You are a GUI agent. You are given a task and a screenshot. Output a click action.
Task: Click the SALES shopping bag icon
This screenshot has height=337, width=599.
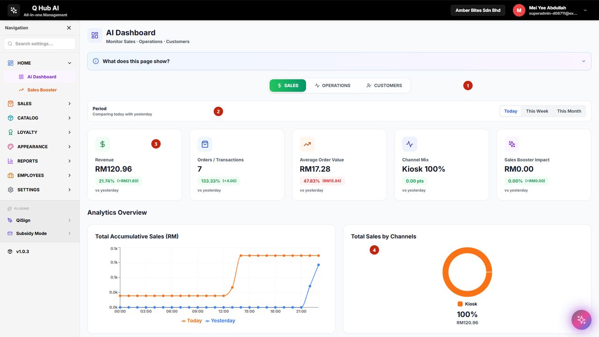click(10, 103)
